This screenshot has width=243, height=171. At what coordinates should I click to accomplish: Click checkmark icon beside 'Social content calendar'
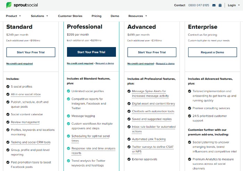(x=8, y=114)
